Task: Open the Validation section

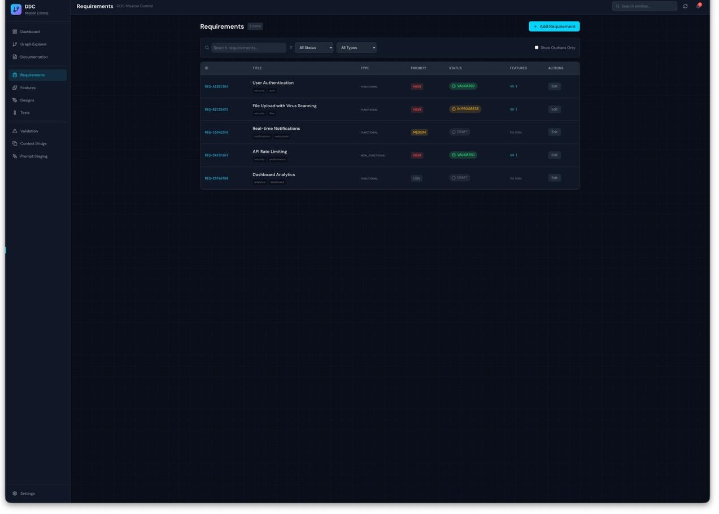Action: (29, 131)
